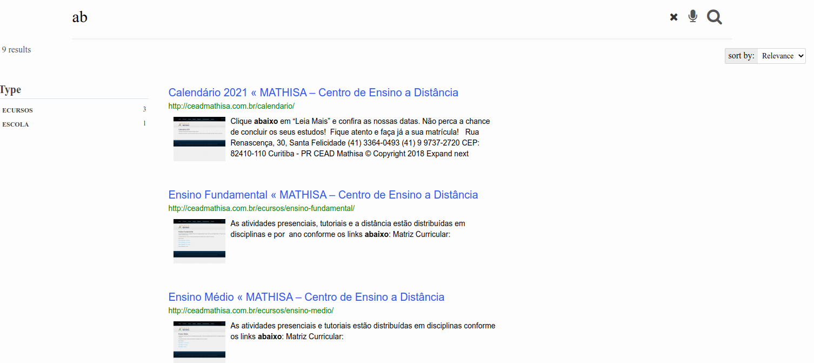
Task: Click the ceadmathisa.com.br/calendario/ URL
Action: point(231,106)
